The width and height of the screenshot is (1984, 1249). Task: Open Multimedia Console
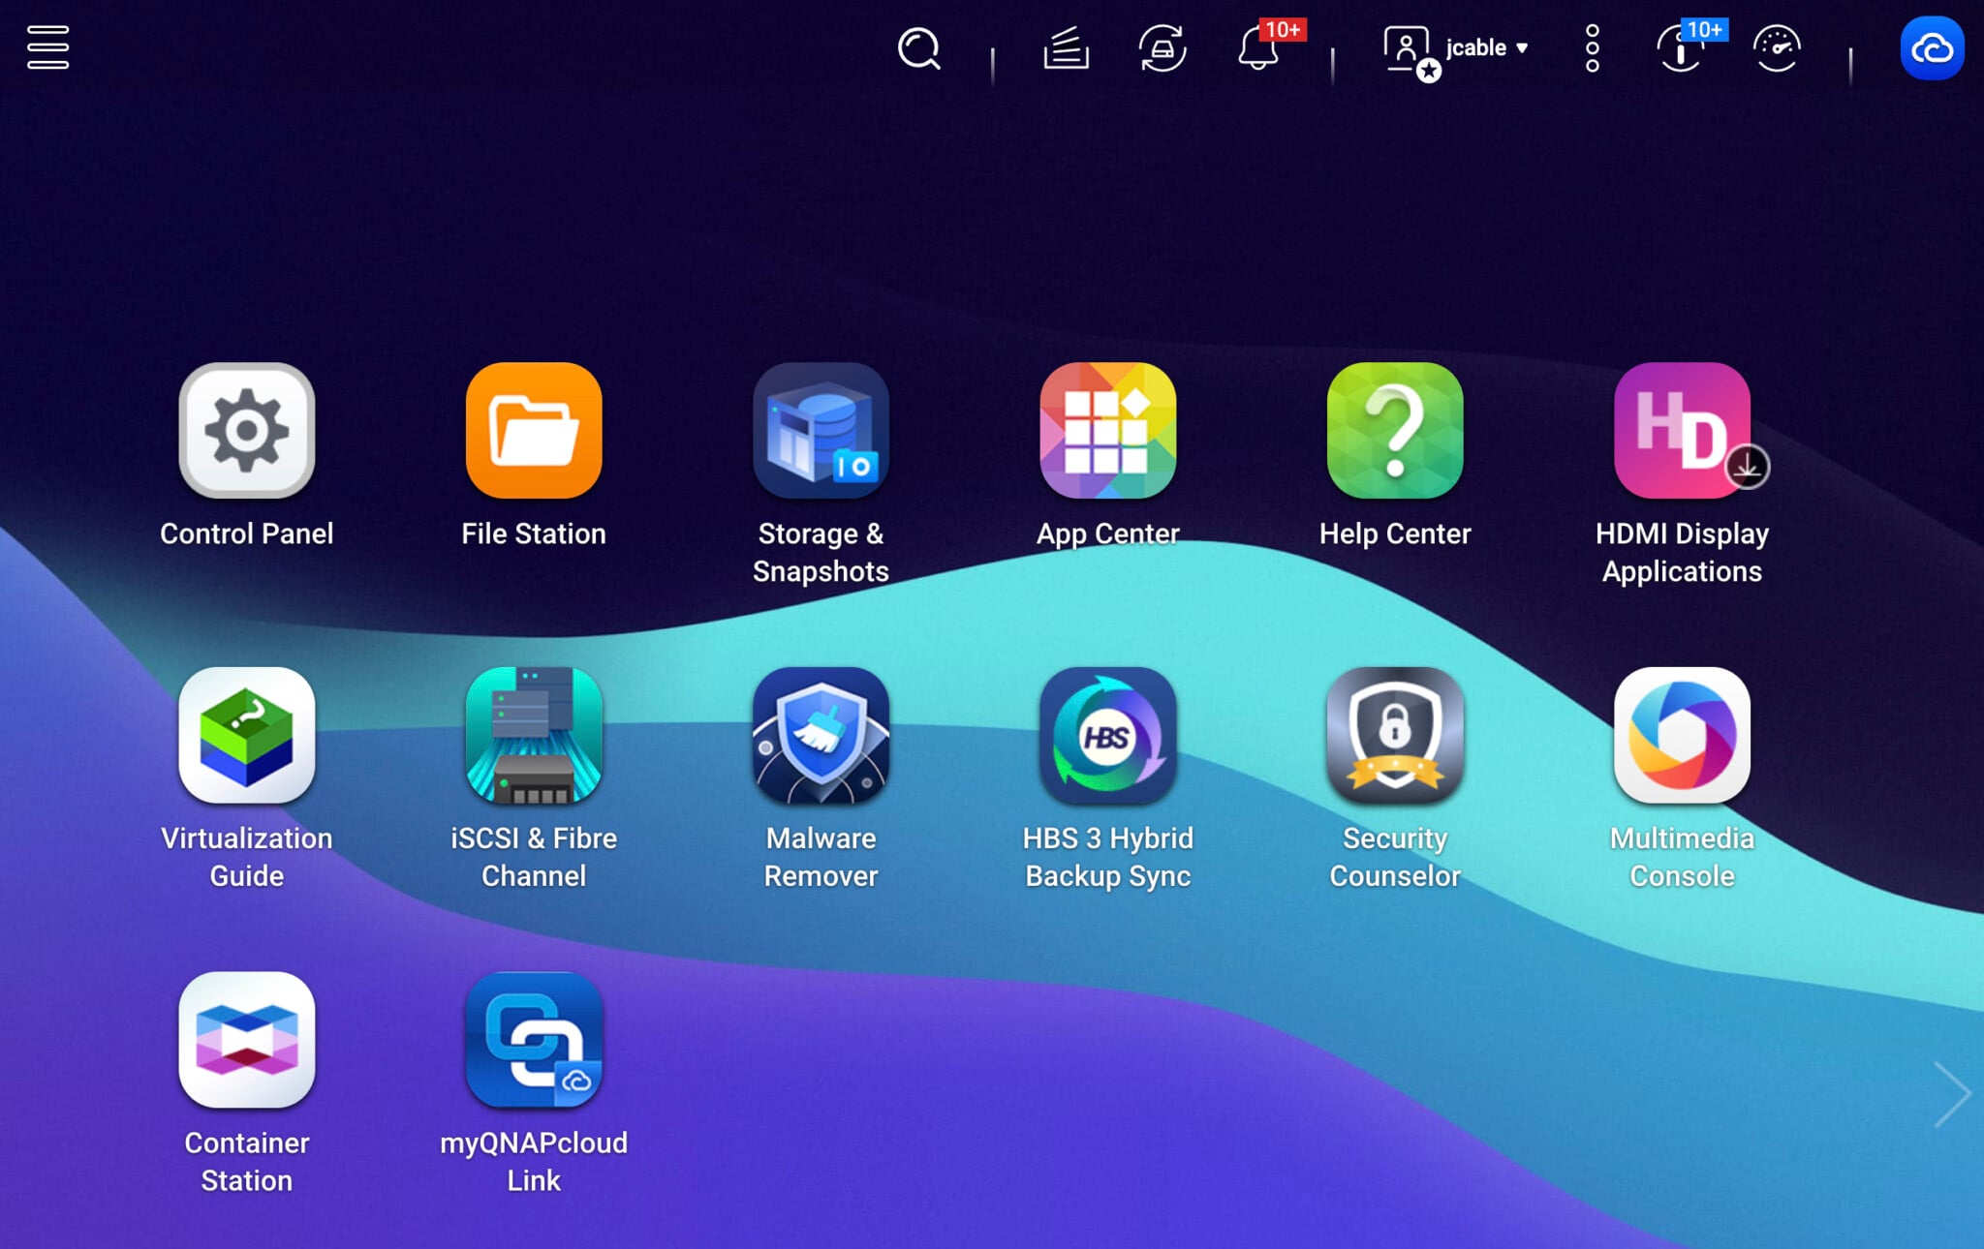tap(1681, 735)
